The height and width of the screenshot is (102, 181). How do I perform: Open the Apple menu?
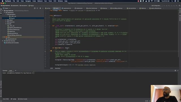3,1
